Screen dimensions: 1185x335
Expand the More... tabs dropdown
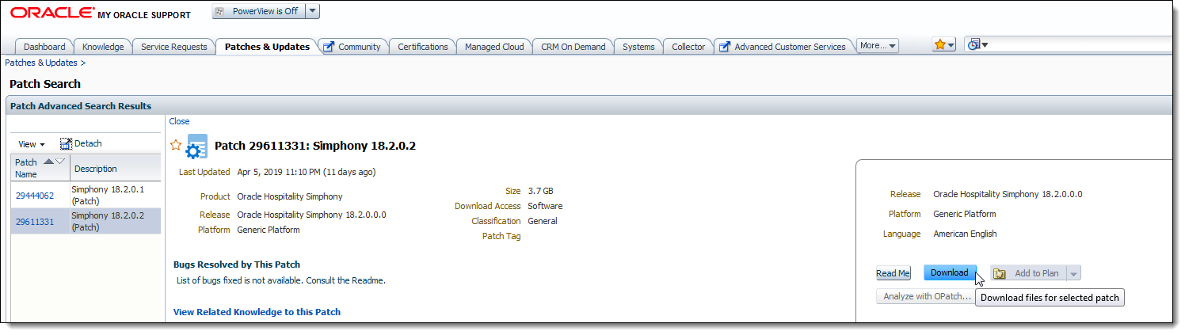click(x=878, y=46)
